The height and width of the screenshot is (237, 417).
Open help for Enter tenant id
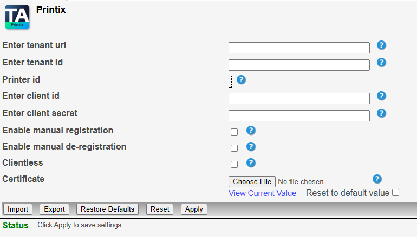point(381,63)
